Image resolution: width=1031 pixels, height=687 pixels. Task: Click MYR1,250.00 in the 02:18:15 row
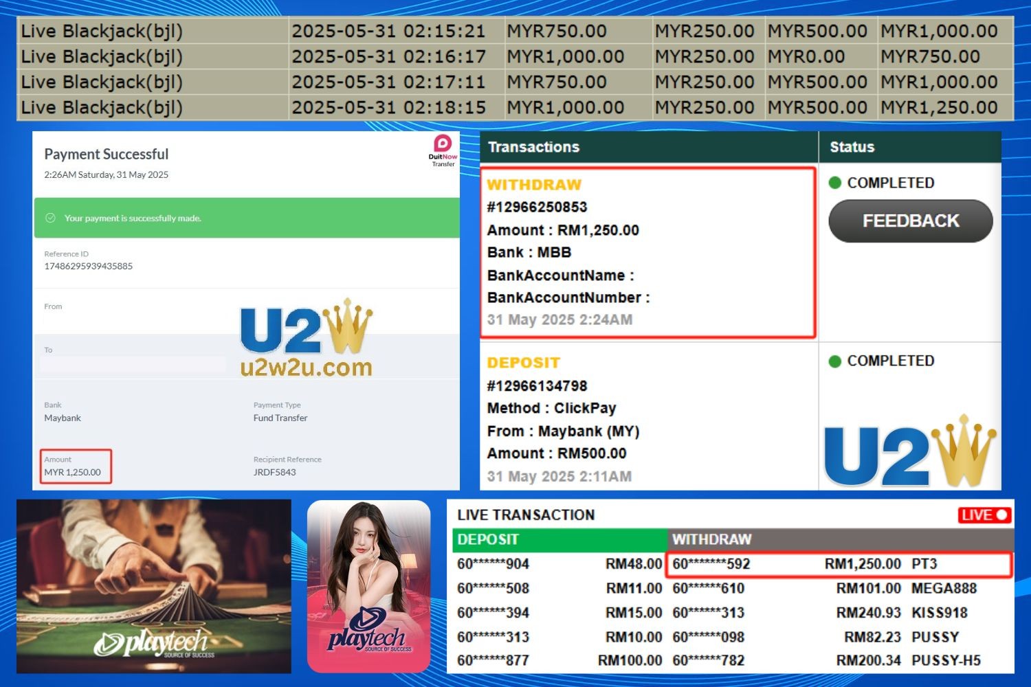click(939, 107)
